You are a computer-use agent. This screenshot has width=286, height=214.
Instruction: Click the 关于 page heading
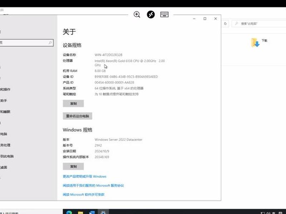[x=69, y=32]
